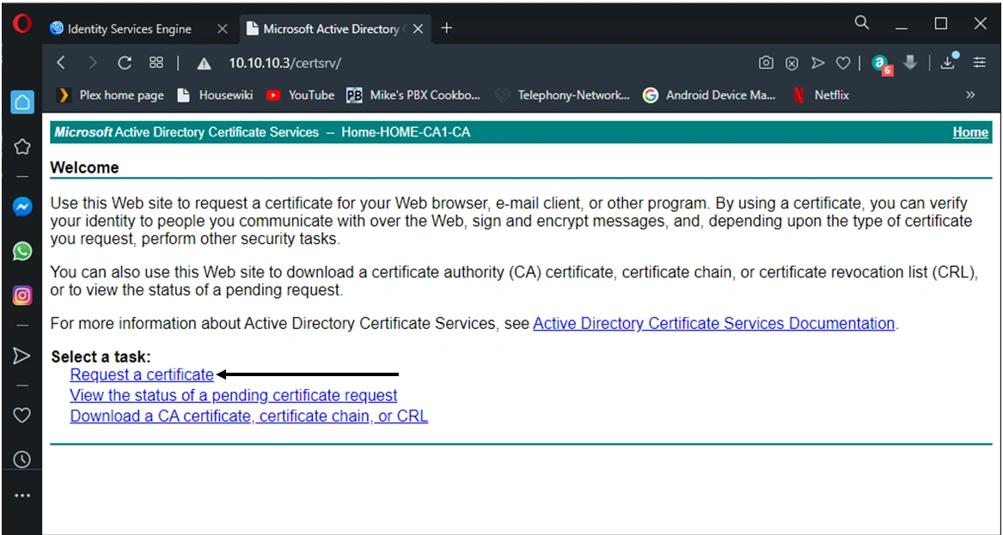Close the Identity Services Engine tab

222,28
